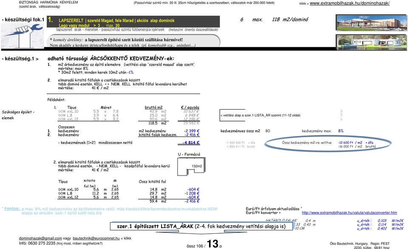The width and height of the screenshot is (408, 249).
Task: Select the dark LAPSZERELT banner heading
Action: [133, 22]
